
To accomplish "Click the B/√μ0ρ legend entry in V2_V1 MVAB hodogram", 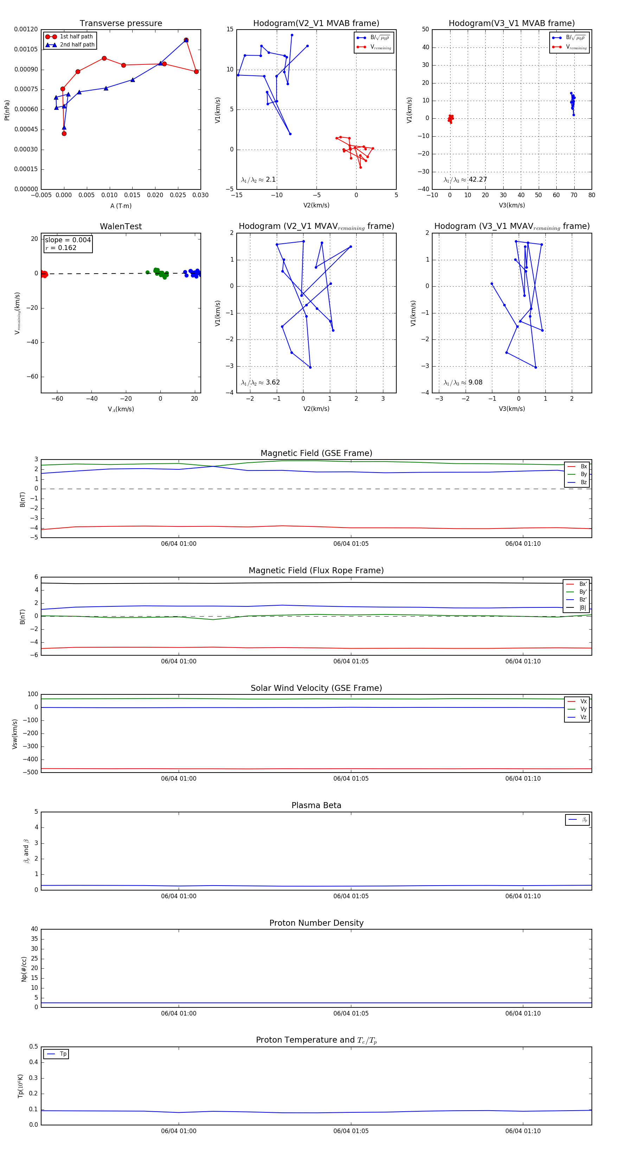I will (373, 38).
